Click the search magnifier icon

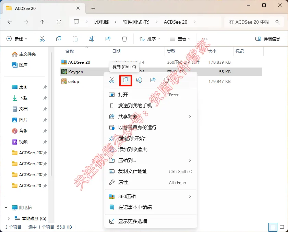277,22
